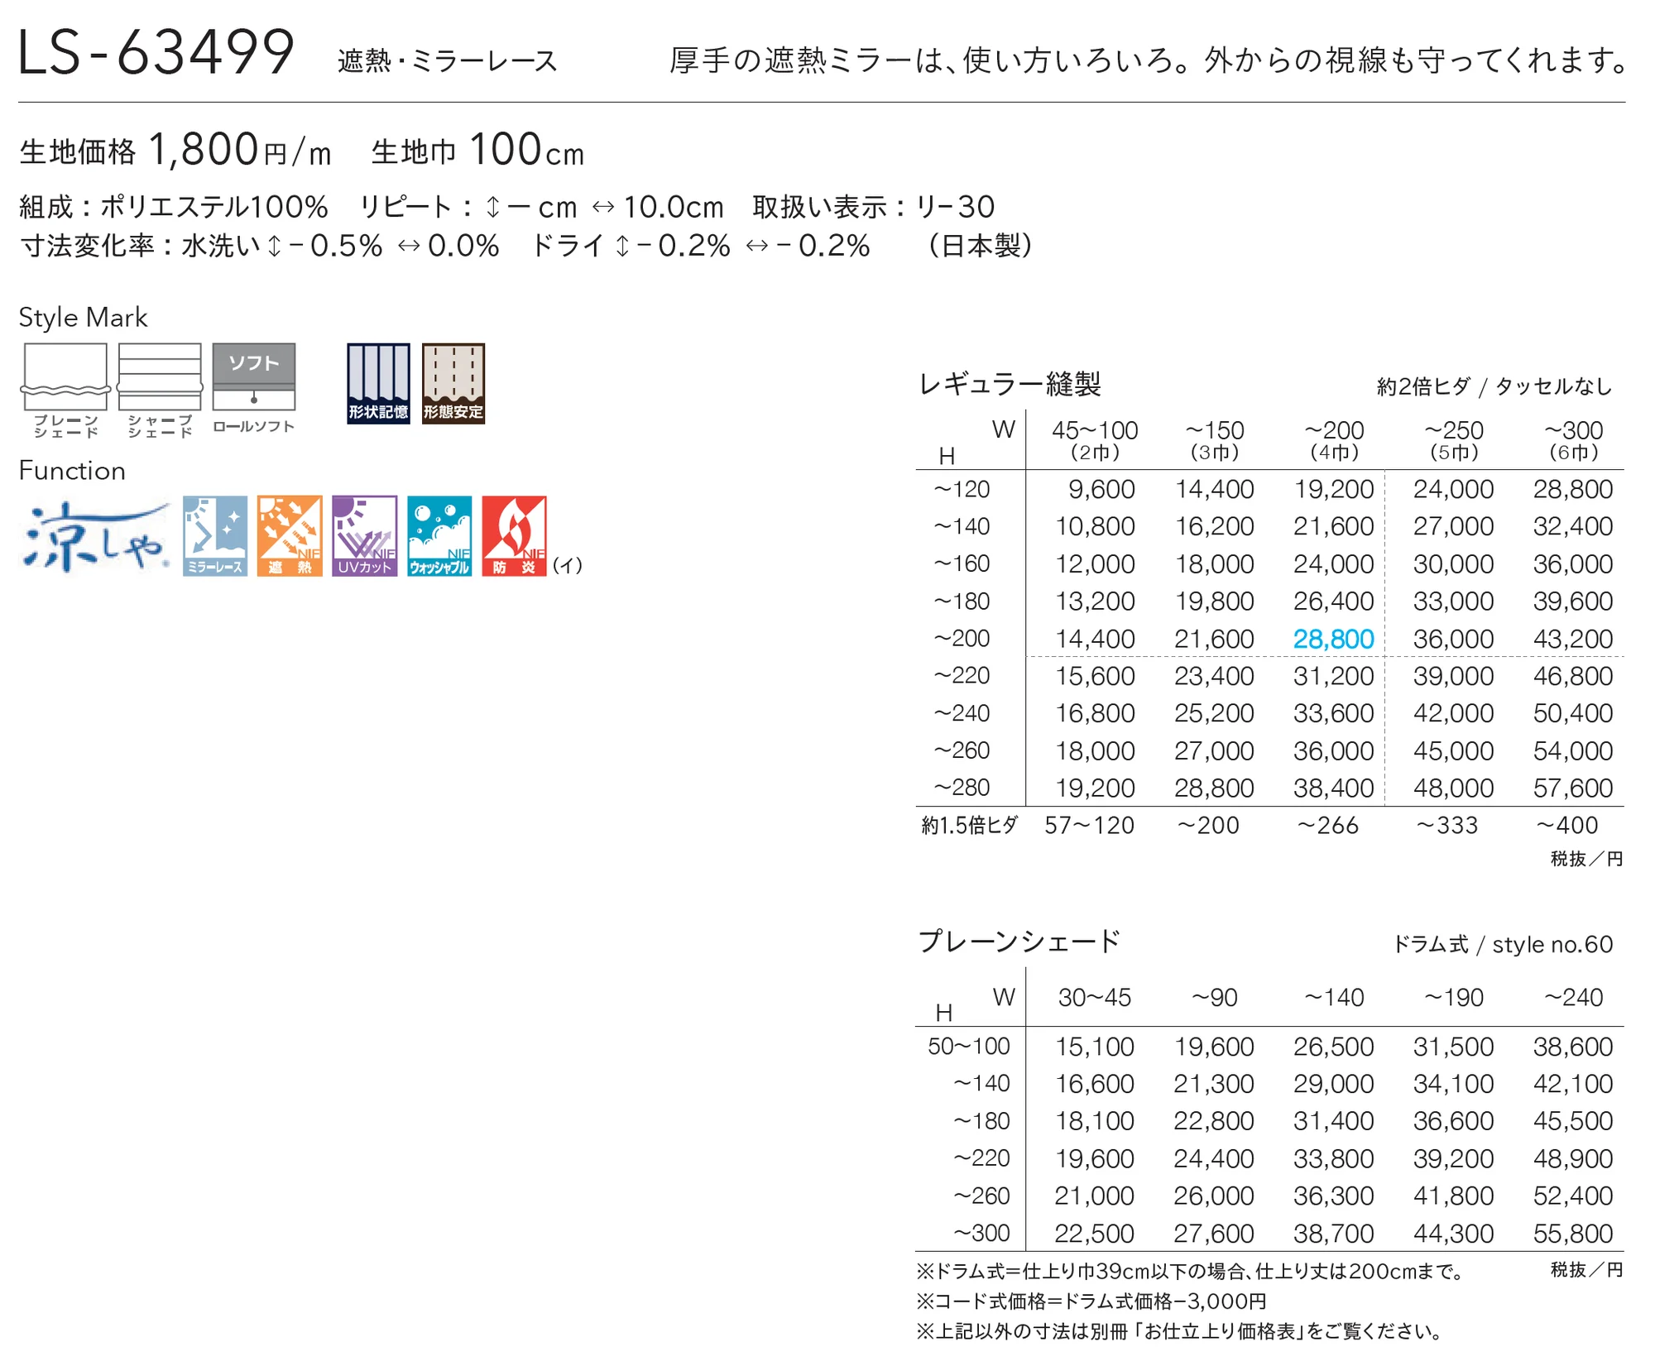The image size is (1655, 1366).
Task: Click the 45〜100 (2巾) column header
Action: click(x=1095, y=440)
